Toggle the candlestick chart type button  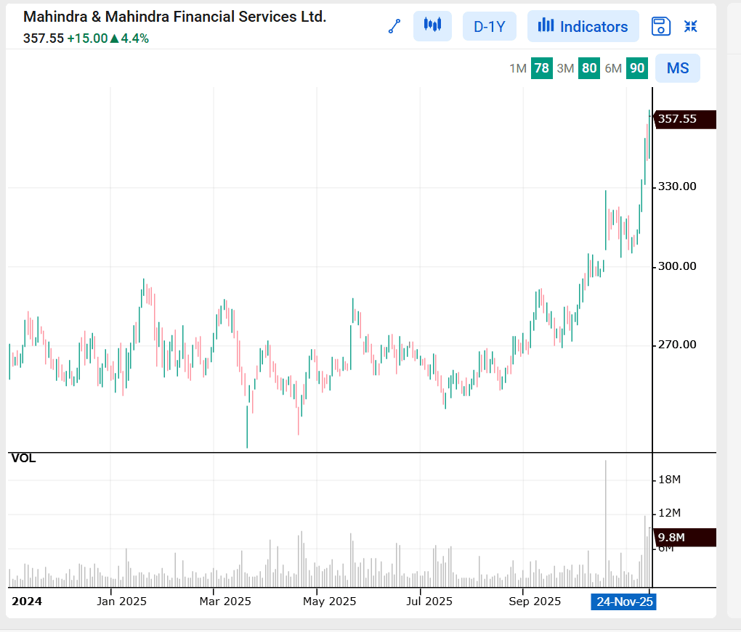tap(432, 26)
